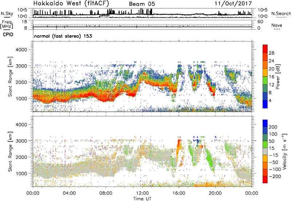Click the '4000' tick on the power panel
291x201 pixels.
[x=21, y=50]
